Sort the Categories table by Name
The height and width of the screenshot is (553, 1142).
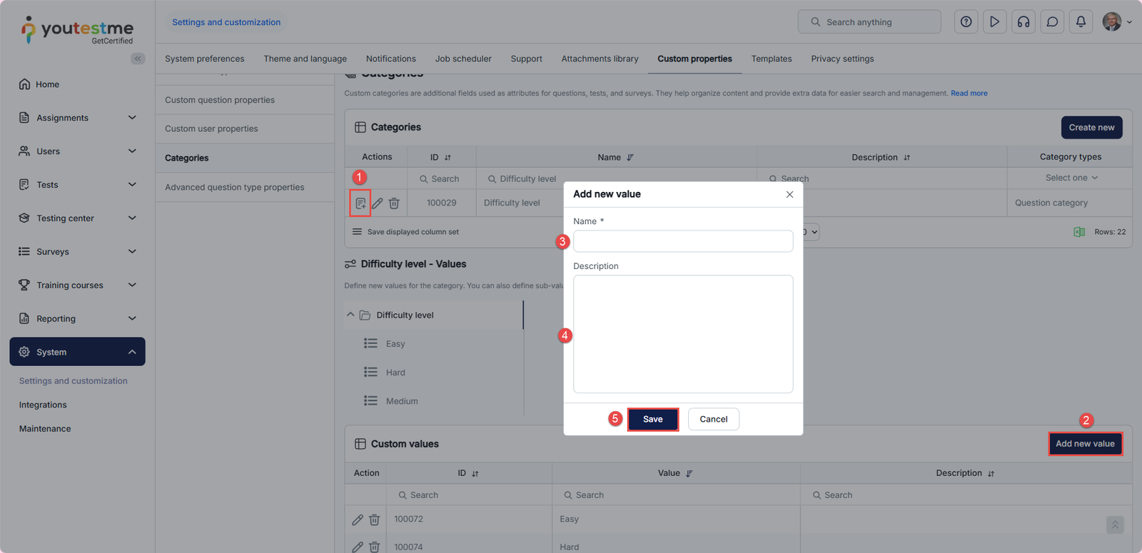[x=630, y=158]
